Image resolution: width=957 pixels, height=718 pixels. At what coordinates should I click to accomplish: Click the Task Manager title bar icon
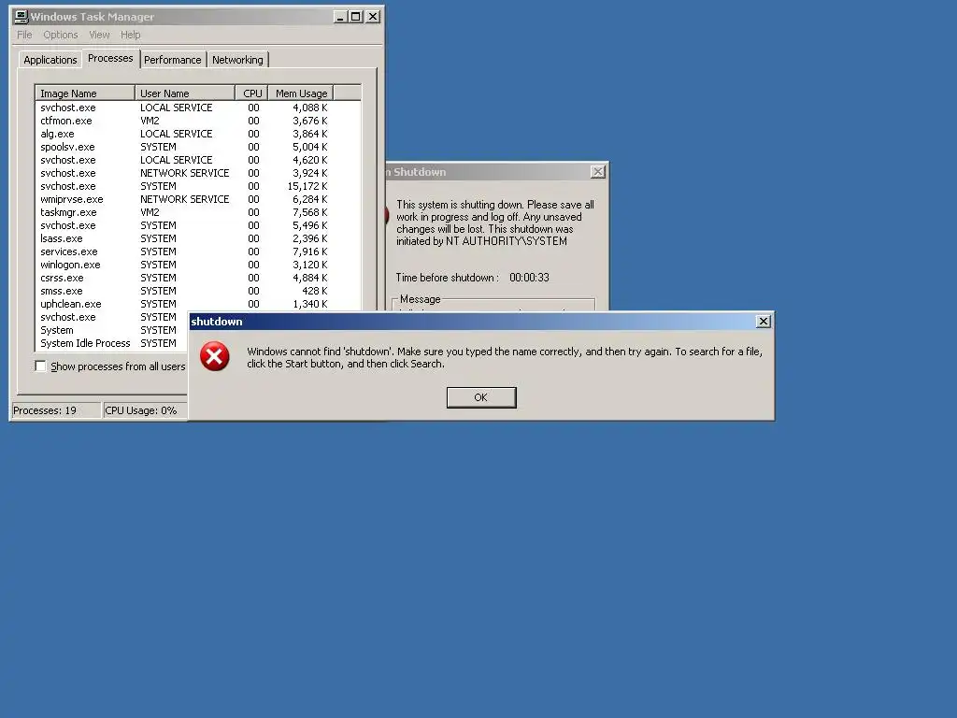[21, 17]
